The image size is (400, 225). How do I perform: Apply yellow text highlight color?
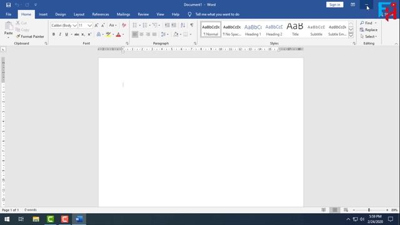click(108, 34)
